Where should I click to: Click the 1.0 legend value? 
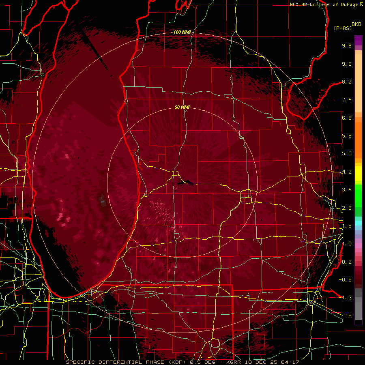coord(347,244)
